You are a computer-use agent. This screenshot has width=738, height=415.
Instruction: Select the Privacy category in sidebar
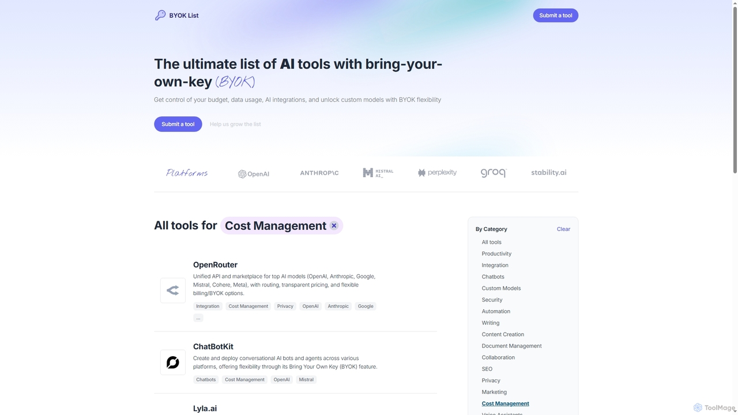click(x=491, y=380)
